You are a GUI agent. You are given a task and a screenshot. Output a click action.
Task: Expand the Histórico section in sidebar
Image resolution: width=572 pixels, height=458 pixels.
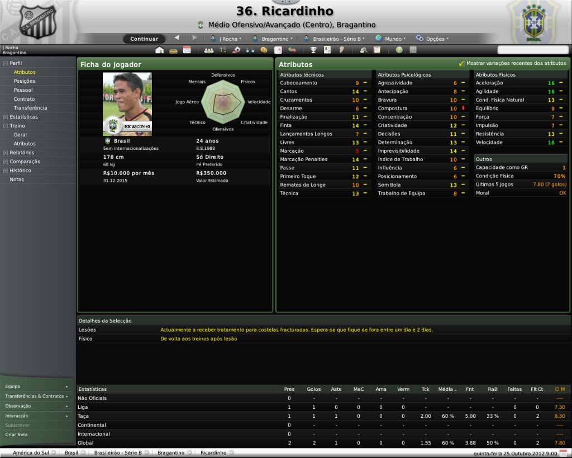[6, 171]
